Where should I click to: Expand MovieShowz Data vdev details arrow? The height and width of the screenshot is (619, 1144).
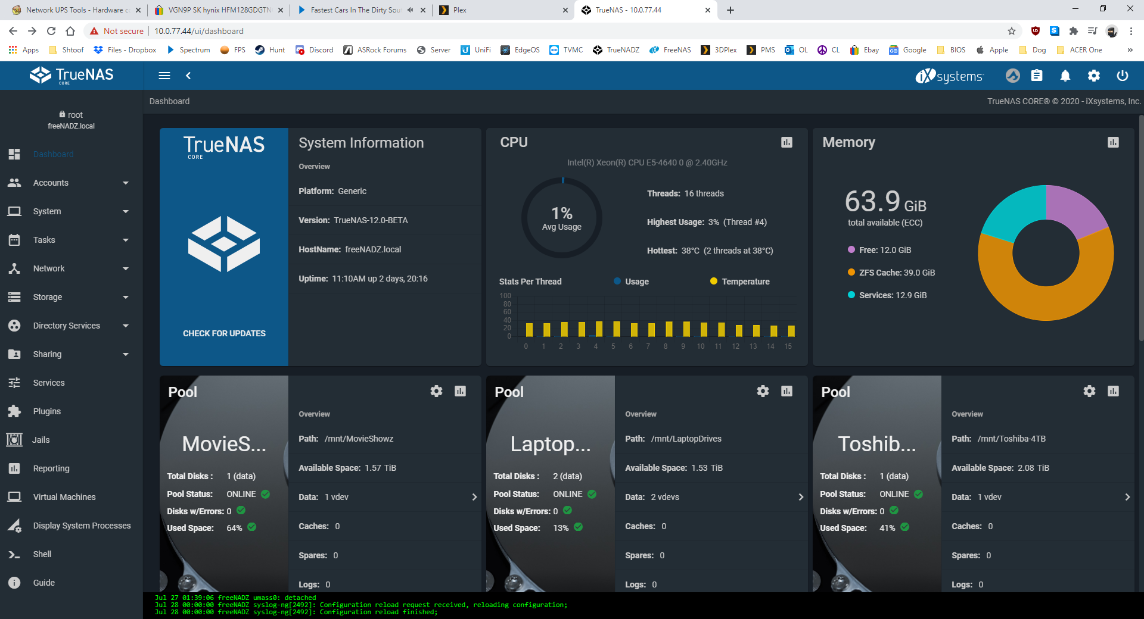coord(474,497)
